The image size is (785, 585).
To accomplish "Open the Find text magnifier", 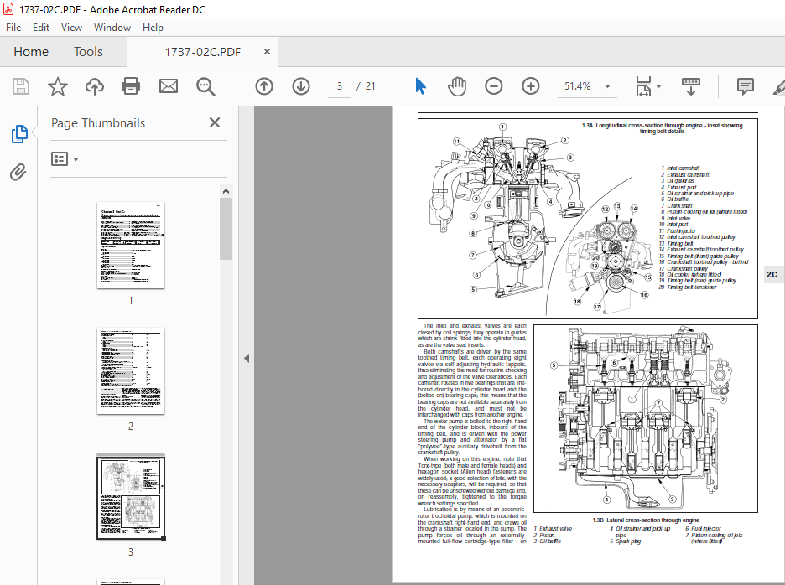I will 205,86.
